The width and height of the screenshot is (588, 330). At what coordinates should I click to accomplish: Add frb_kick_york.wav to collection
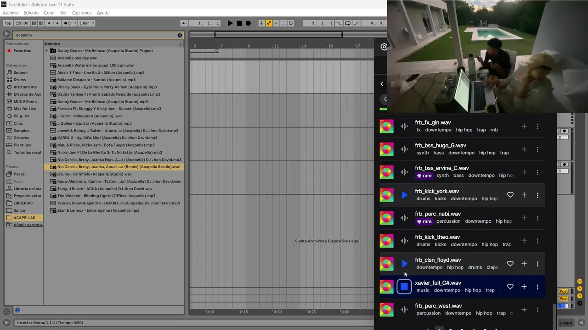524,195
